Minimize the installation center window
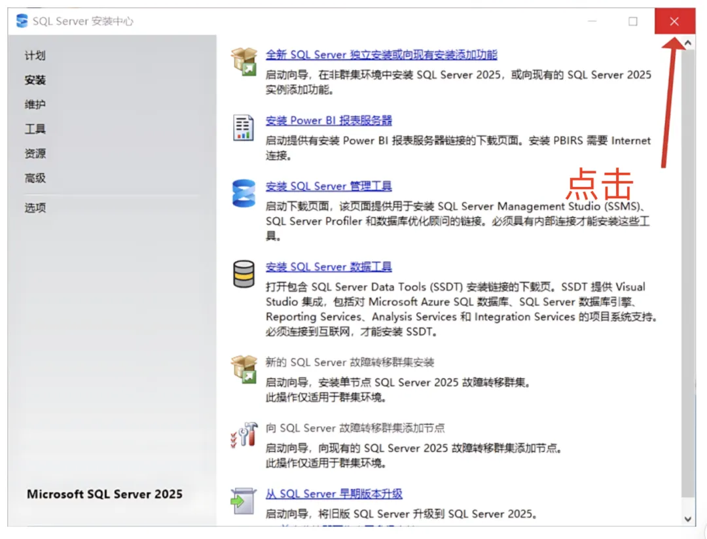Screen dimensions: 707x539 (592, 21)
